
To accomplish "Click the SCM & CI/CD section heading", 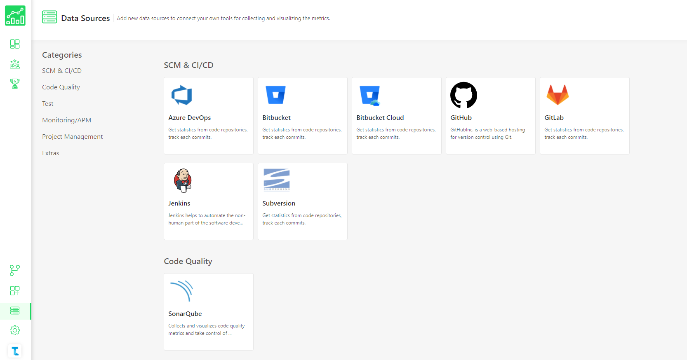I will pyautogui.click(x=188, y=65).
